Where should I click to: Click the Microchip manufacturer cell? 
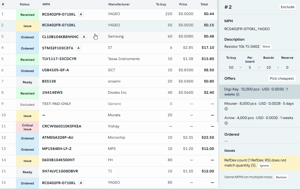[116, 138]
